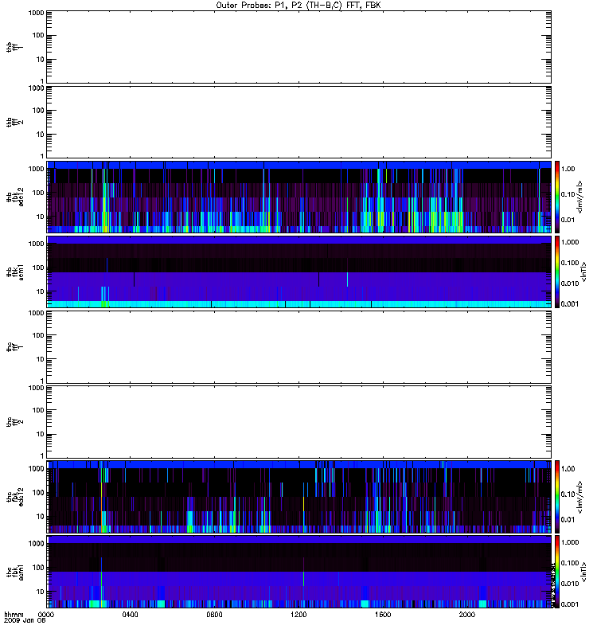Click "0.100" on the thc scm1 color bar scale

tap(570, 563)
